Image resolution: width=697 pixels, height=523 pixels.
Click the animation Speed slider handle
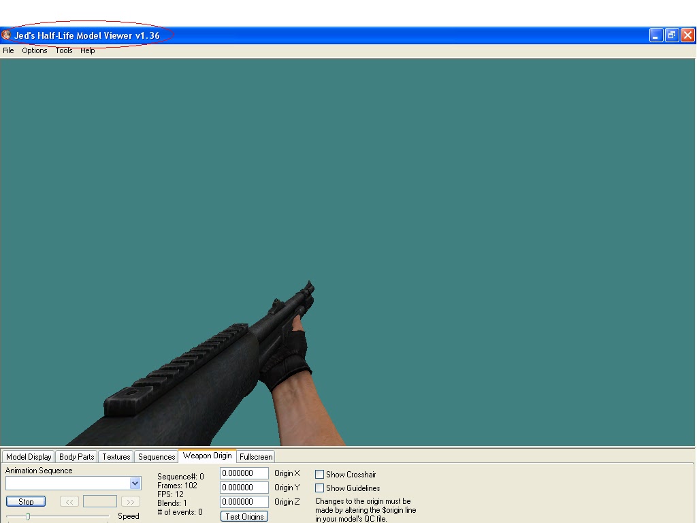pos(27,516)
